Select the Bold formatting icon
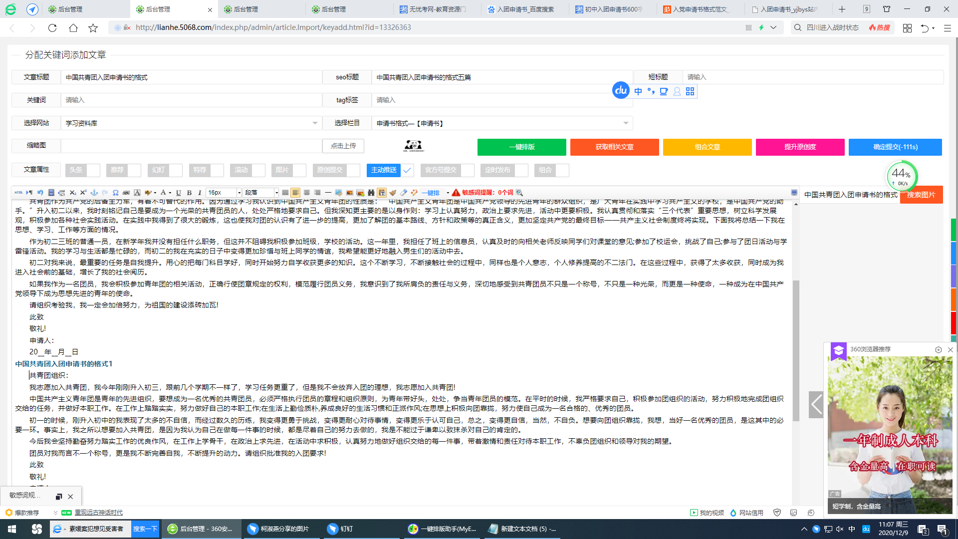This screenshot has width=958, height=539. pyautogui.click(x=189, y=193)
